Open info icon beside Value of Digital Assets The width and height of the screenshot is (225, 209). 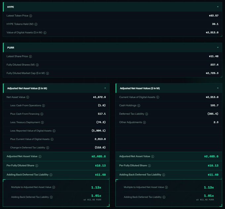(45, 33)
